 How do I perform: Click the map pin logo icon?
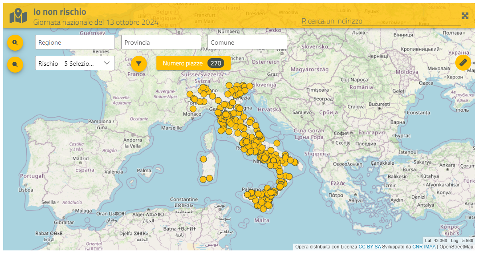[x=18, y=16]
